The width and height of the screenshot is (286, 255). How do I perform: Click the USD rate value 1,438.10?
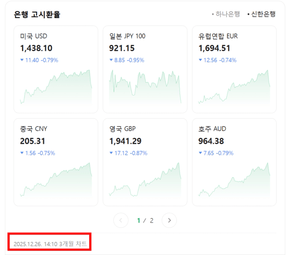coord(36,48)
